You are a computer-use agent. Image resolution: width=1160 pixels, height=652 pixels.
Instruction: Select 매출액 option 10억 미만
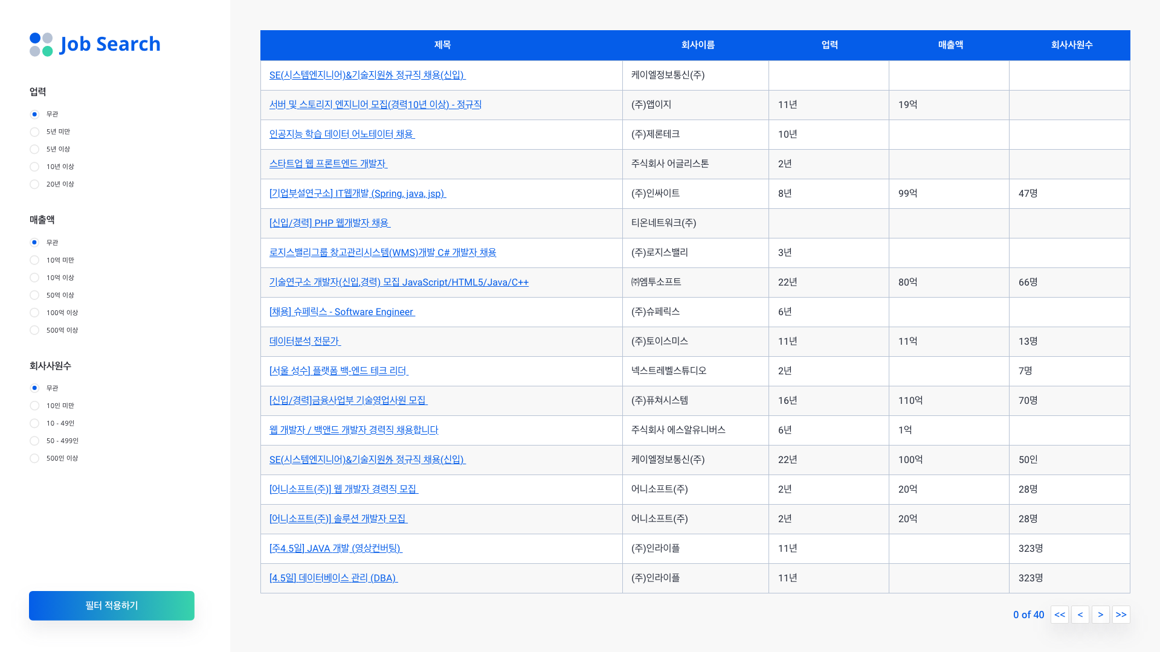coord(34,260)
